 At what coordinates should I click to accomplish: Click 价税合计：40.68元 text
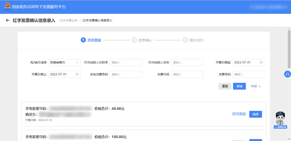(x=109, y=109)
